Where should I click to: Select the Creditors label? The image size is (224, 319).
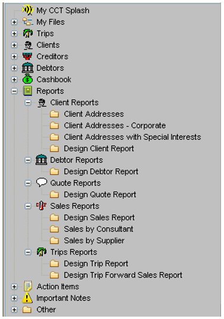click(52, 57)
